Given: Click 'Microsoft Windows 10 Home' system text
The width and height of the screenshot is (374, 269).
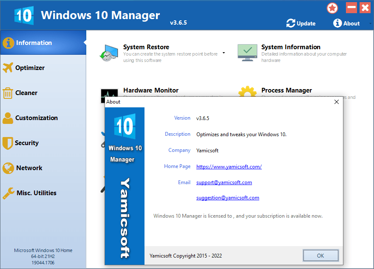Looking at the screenshot, I should [x=43, y=250].
